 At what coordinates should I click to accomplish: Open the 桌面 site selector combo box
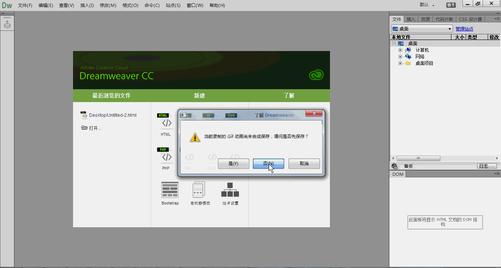pos(422,29)
